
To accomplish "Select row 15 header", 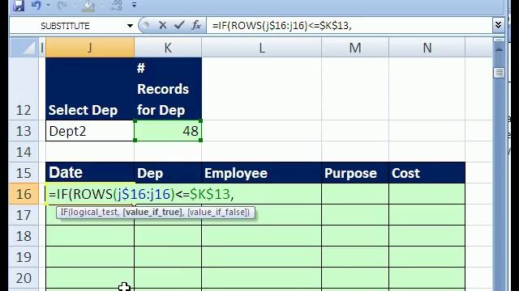I will click(24, 173).
